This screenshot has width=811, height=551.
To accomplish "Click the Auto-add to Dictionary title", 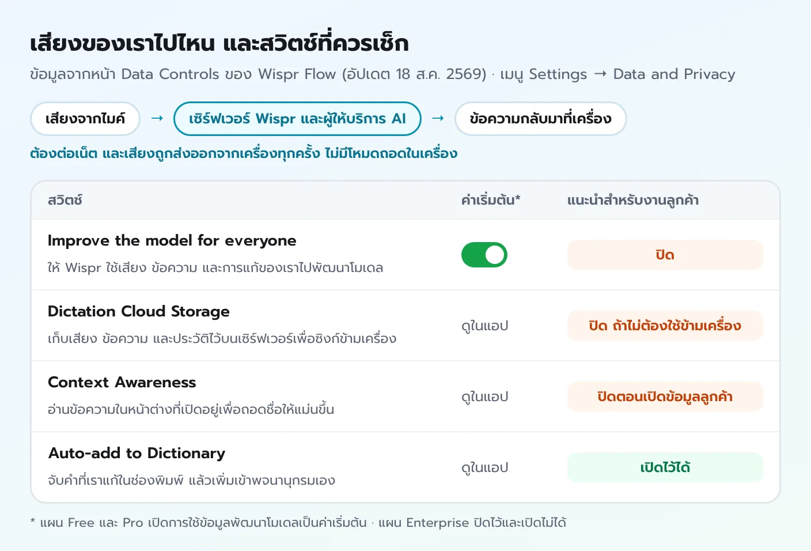I will click(x=137, y=453).
